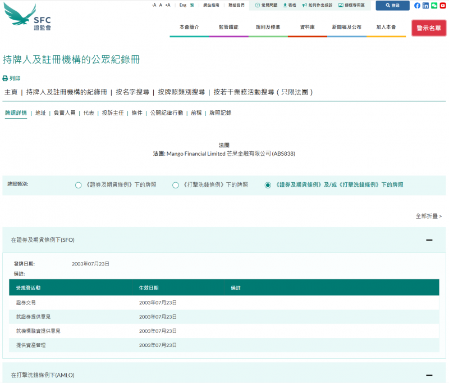Open 本會簡介 main menu
The image size is (449, 383).
(189, 27)
